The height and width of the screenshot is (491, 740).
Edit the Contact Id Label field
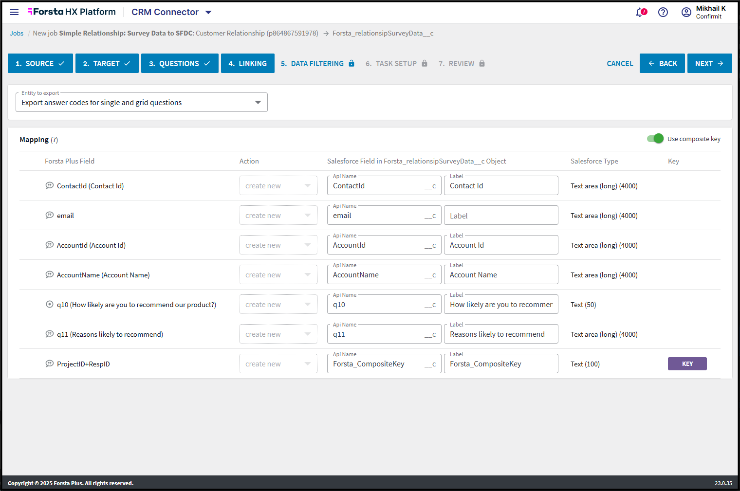click(501, 185)
